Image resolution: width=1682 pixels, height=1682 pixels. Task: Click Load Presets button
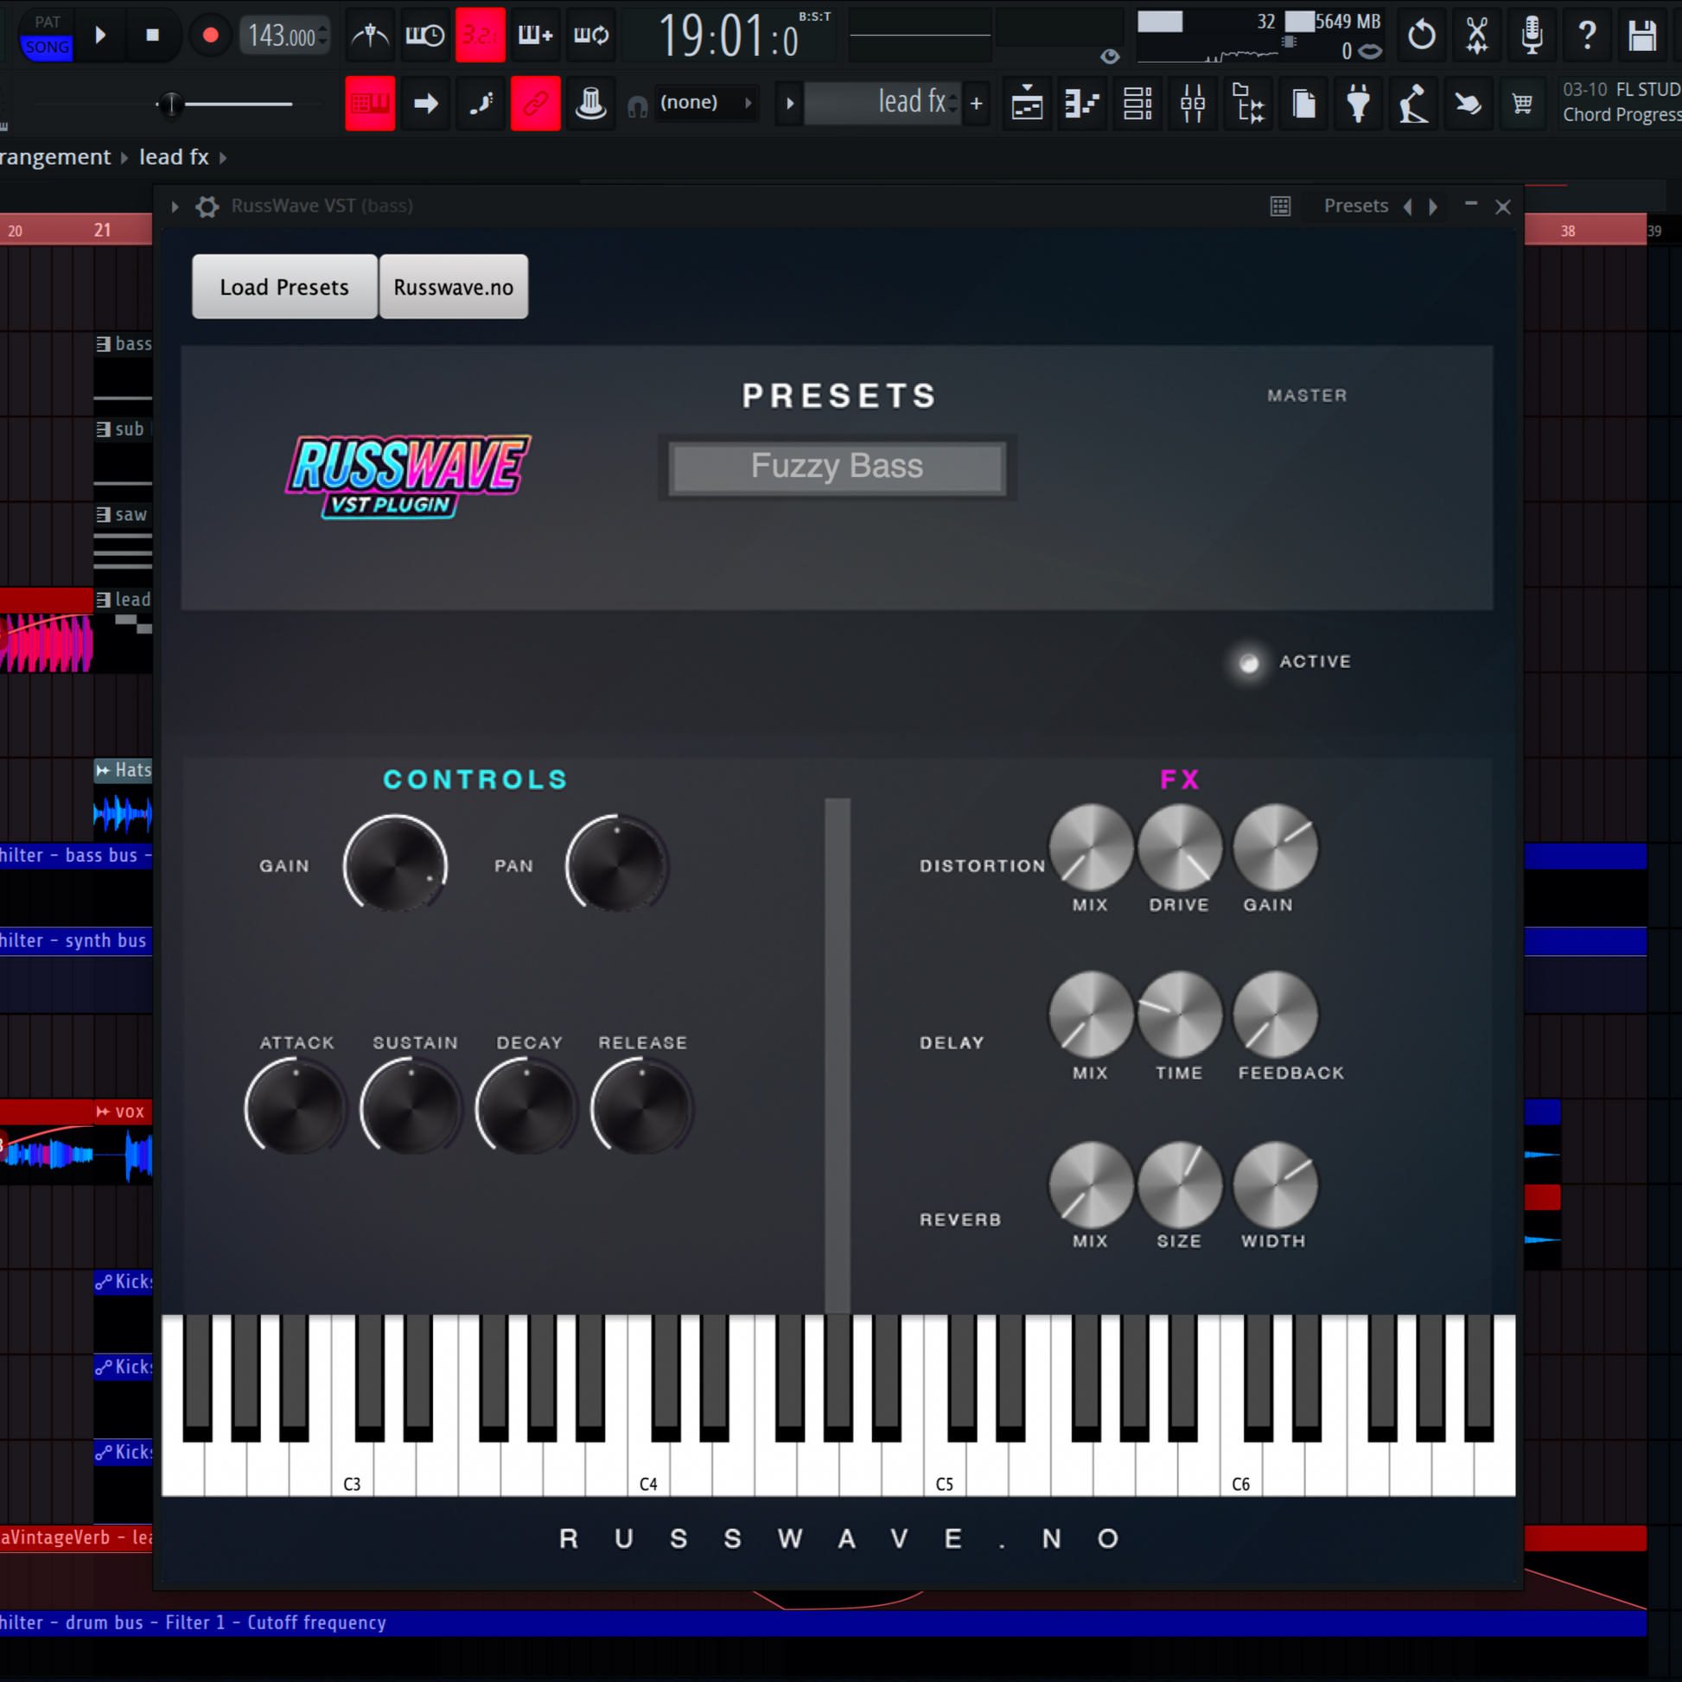pyautogui.click(x=284, y=286)
